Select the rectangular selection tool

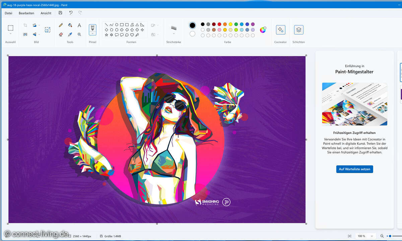(10, 28)
